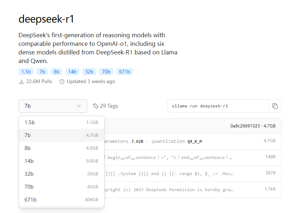
Task: Click the 671b blue tag badge
Action: click(124, 72)
